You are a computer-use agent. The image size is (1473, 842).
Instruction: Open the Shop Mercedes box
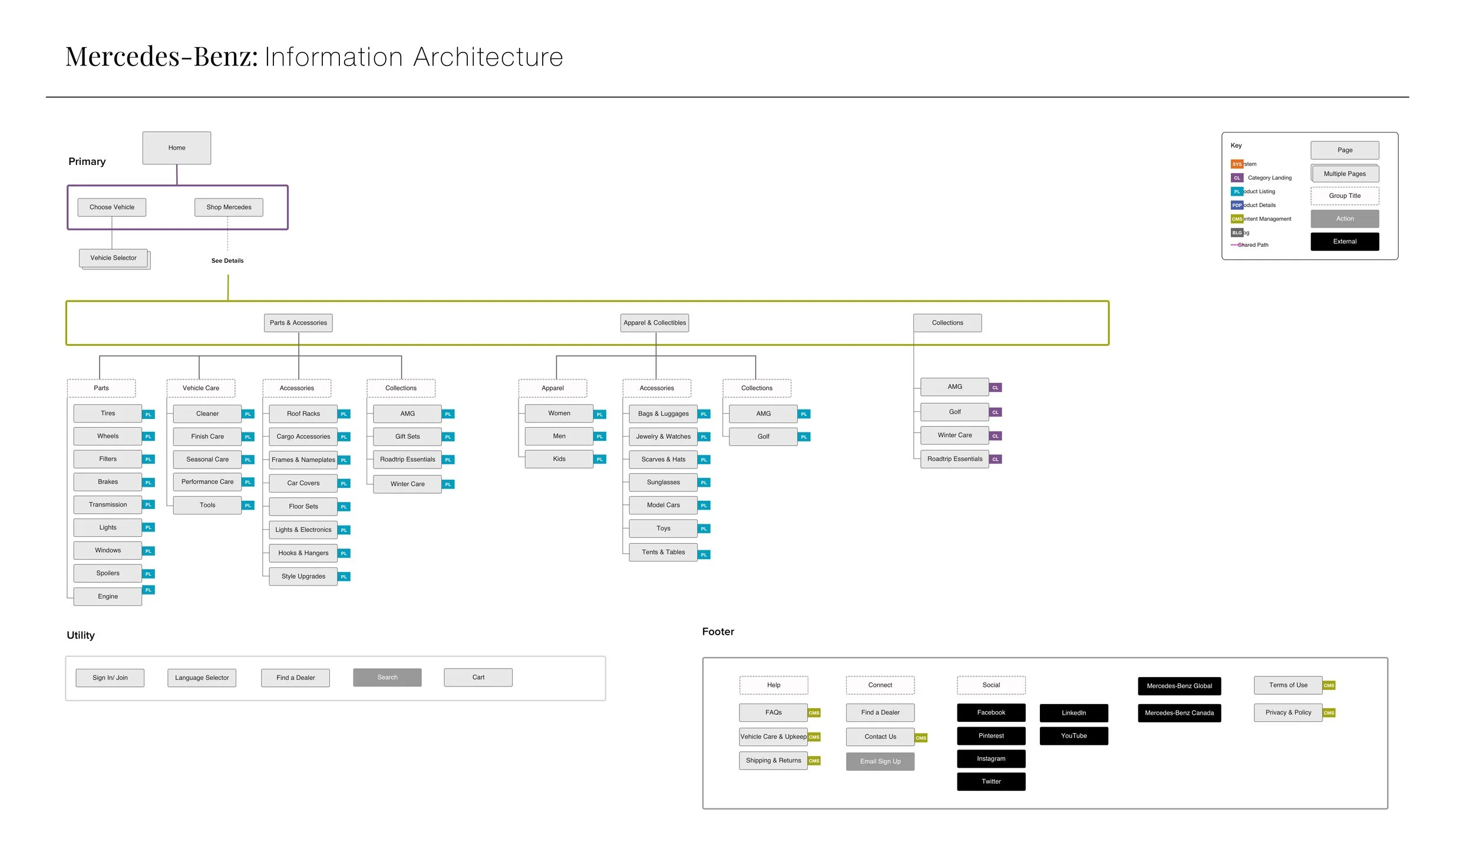[x=229, y=207]
